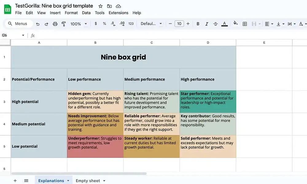Click the Redo arrow icon

click(46, 24)
